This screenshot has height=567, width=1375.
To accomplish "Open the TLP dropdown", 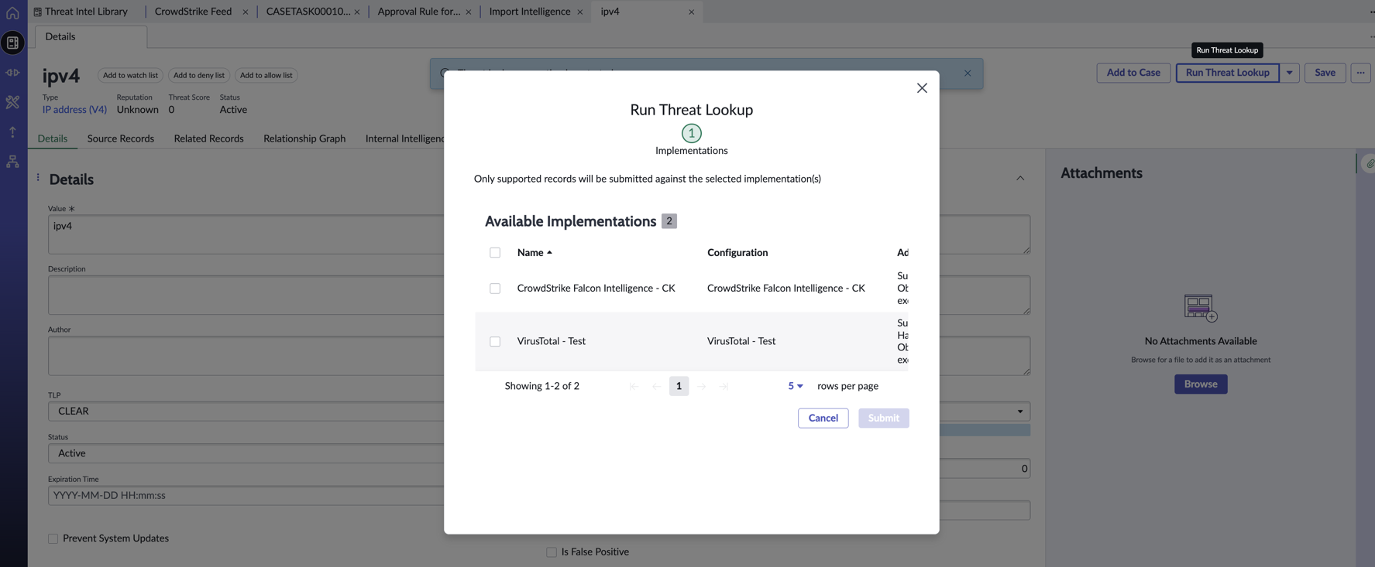I will coord(539,412).
